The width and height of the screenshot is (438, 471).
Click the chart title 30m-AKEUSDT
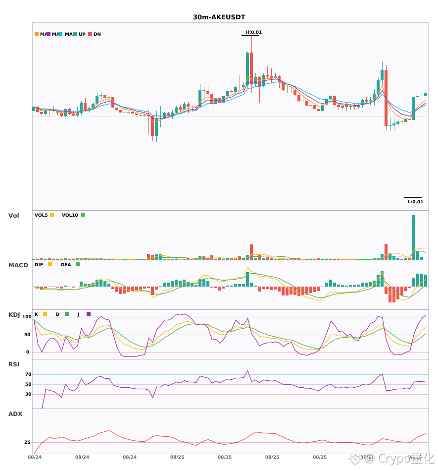click(x=219, y=17)
